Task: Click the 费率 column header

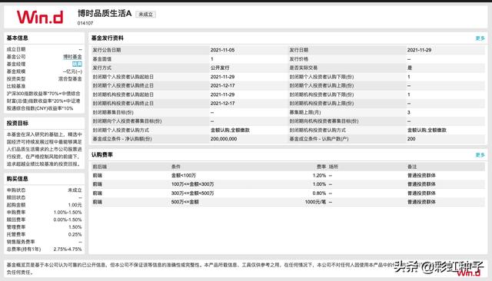Action: [321, 167]
